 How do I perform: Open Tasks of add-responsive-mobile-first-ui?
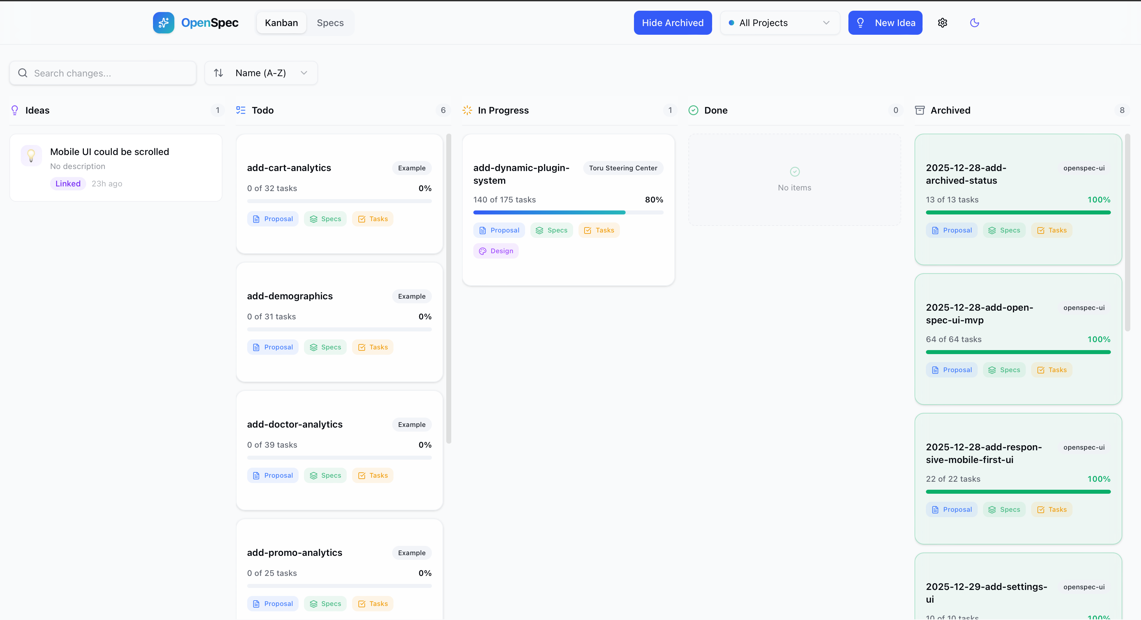click(x=1051, y=509)
